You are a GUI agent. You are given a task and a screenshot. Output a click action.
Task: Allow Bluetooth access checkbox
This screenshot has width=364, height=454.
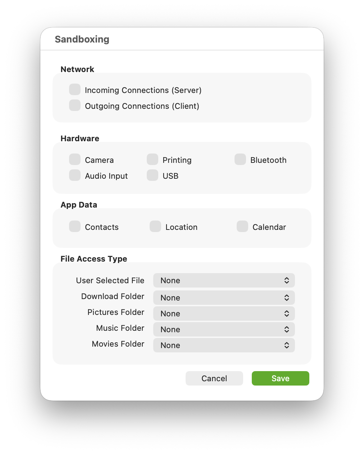[240, 159]
